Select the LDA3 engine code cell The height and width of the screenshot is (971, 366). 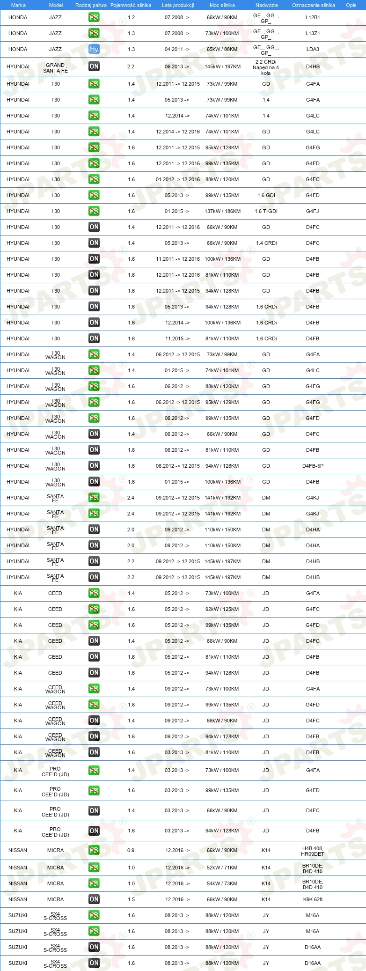click(313, 49)
